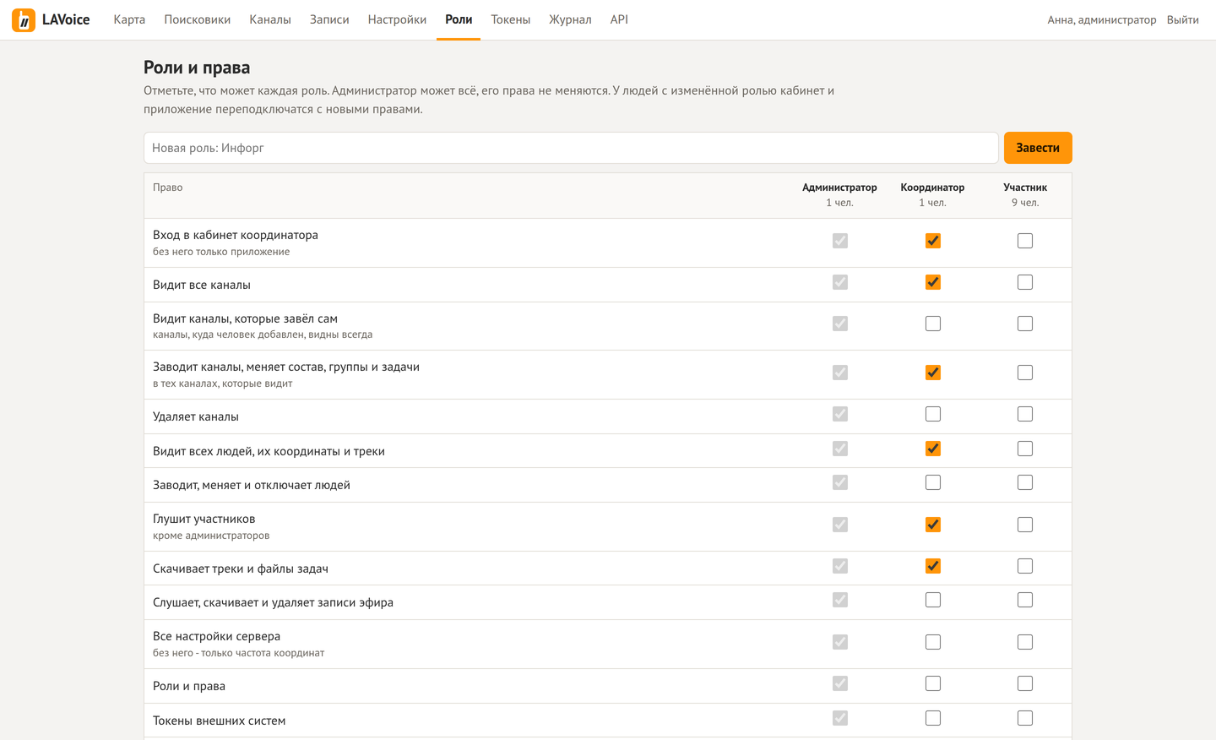Go to the Каналы tab
The image size is (1216, 740).
(x=270, y=19)
